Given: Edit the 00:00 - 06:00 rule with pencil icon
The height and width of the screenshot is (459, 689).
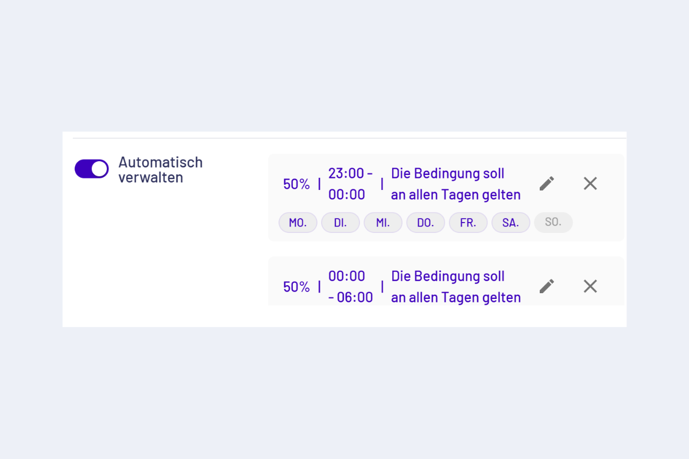Looking at the screenshot, I should [x=547, y=286].
